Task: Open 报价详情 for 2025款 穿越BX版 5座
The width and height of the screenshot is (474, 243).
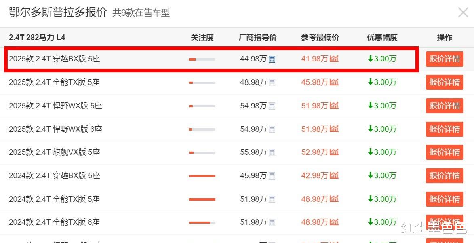Action: pyautogui.click(x=445, y=59)
